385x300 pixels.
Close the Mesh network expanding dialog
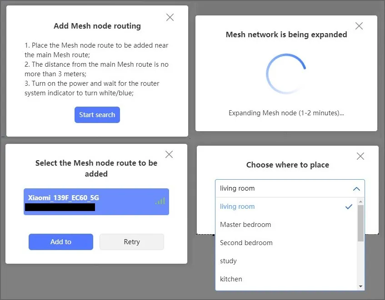[359, 26]
